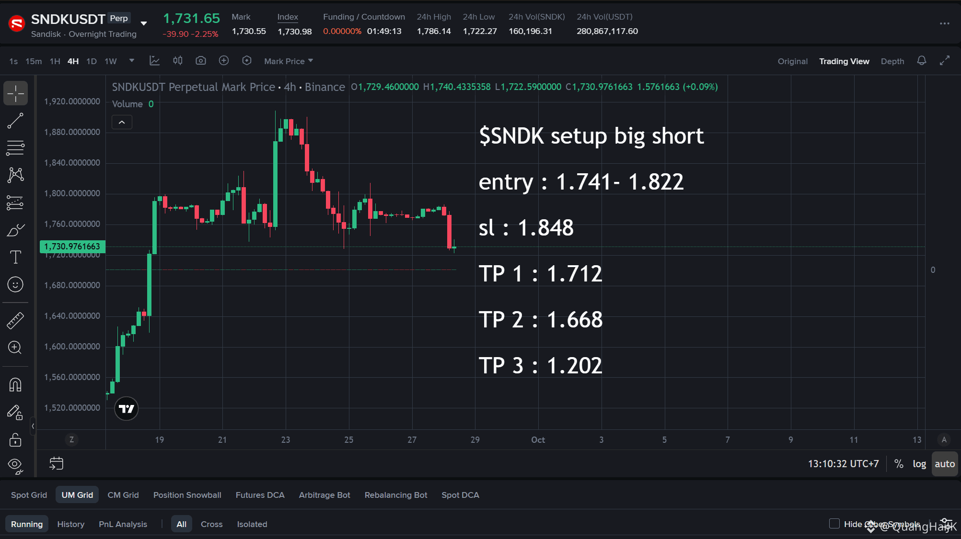Expand the chart to fullscreen
The height and width of the screenshot is (539, 961).
coord(944,61)
